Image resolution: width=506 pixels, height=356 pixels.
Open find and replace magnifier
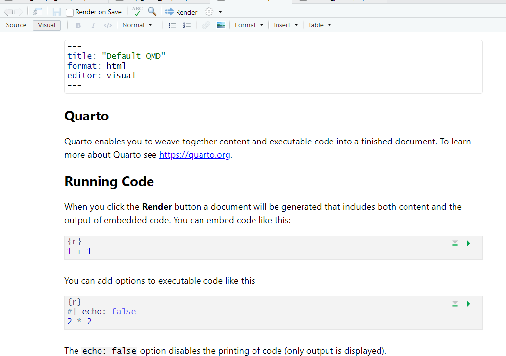coord(152,12)
